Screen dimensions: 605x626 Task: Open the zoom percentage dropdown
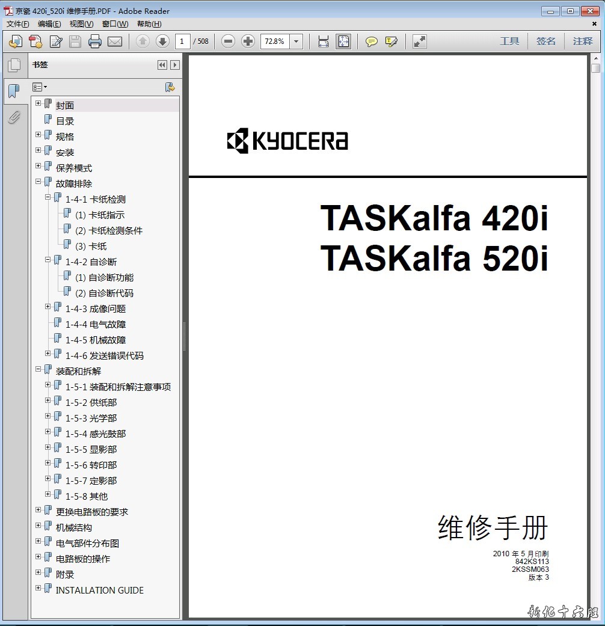[x=296, y=41]
